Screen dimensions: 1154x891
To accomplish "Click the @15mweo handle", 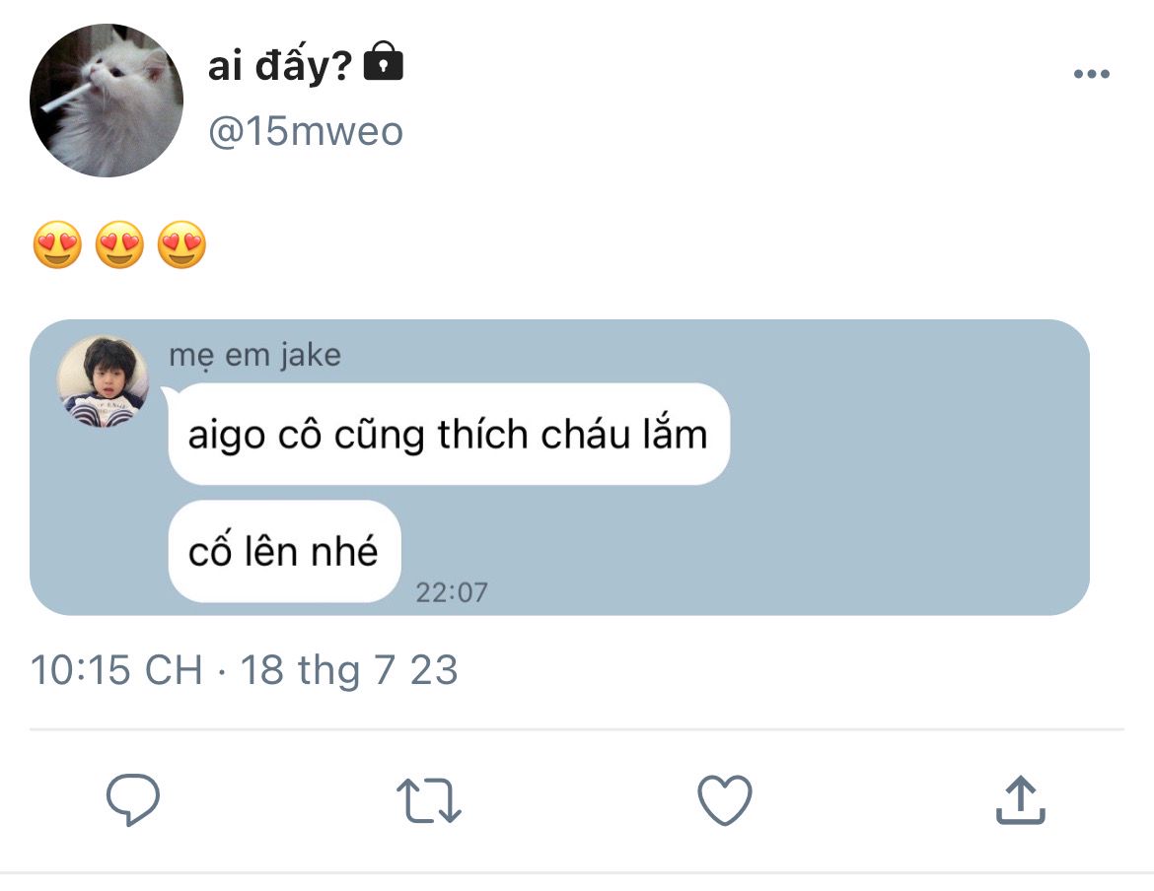I will tap(306, 132).
